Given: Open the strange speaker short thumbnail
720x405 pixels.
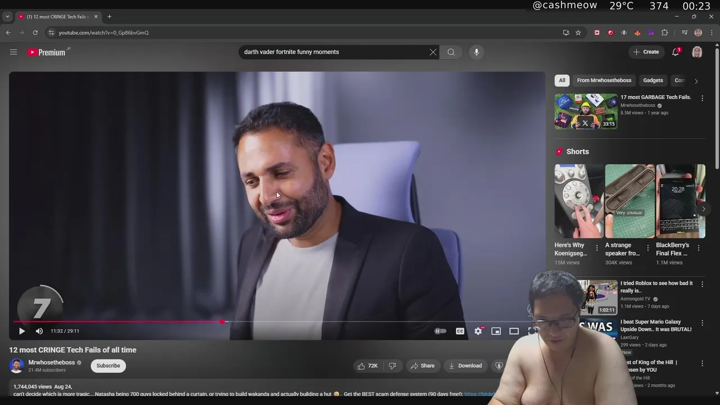Looking at the screenshot, I should tap(629, 201).
